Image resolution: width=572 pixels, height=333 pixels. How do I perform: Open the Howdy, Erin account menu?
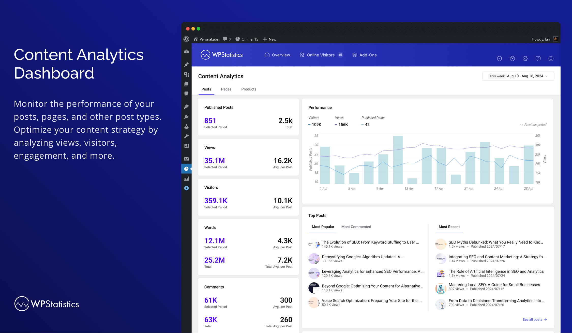click(x=541, y=39)
